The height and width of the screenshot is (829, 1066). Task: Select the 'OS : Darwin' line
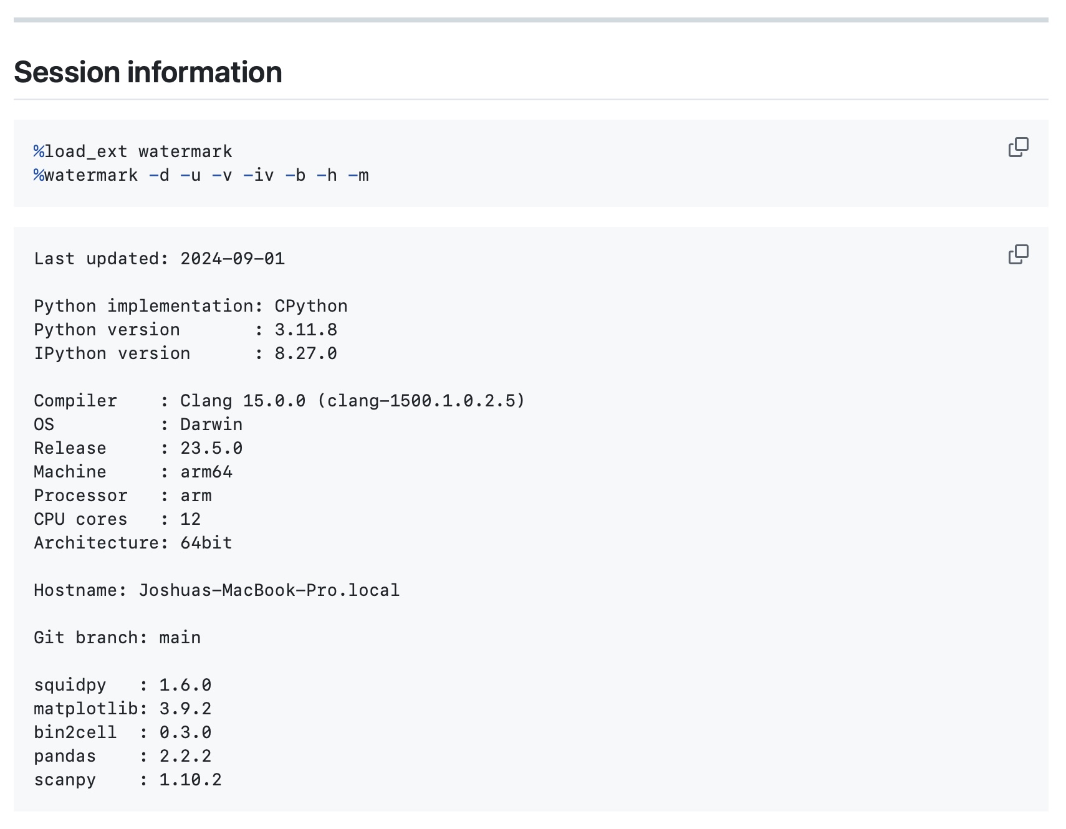[x=138, y=424]
